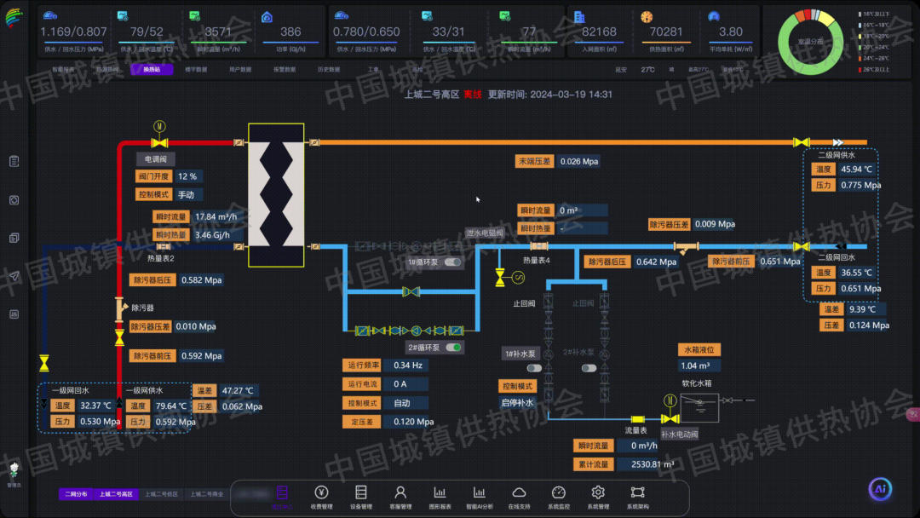Switch to the 楼宇数据 tab
This screenshot has width=920, height=518.
(x=199, y=70)
